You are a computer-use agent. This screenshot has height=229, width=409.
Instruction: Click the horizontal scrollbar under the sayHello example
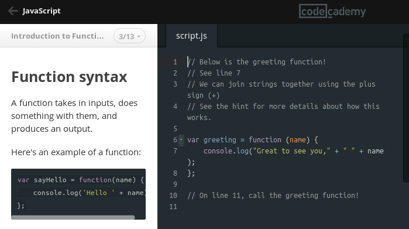coord(73,217)
